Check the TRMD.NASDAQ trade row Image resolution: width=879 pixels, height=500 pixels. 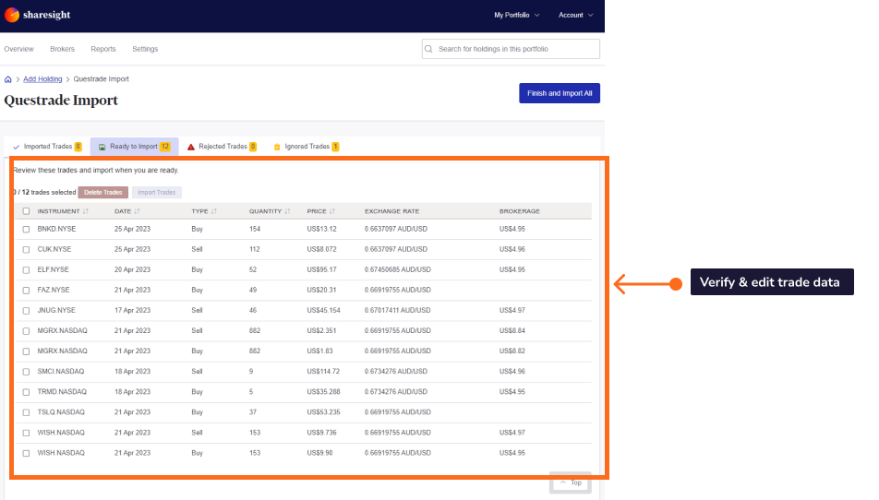[27, 392]
